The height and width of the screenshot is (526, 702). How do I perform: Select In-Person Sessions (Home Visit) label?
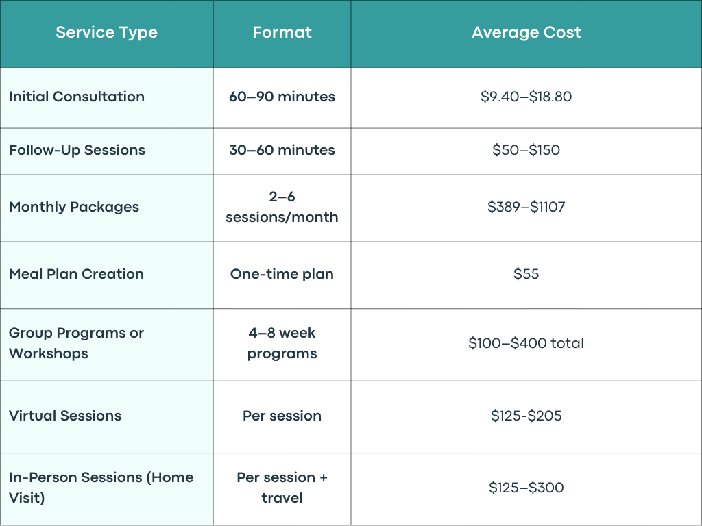pyautogui.click(x=101, y=488)
